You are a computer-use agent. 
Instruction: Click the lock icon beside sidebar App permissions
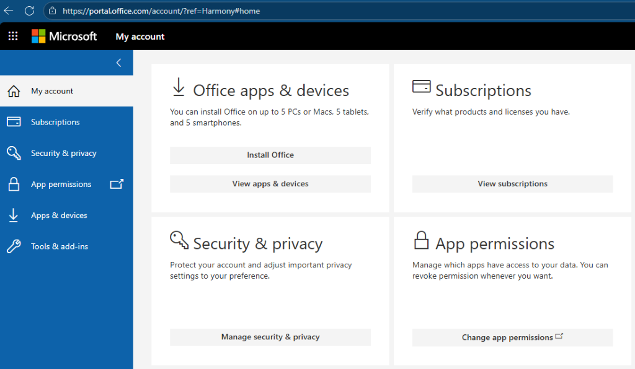14,184
